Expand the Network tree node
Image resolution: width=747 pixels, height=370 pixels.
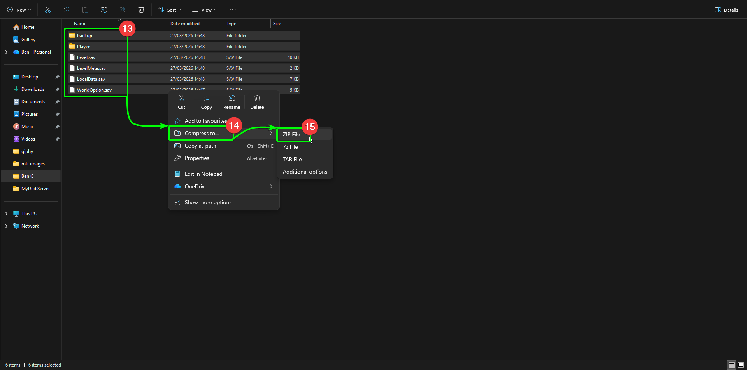pos(6,226)
